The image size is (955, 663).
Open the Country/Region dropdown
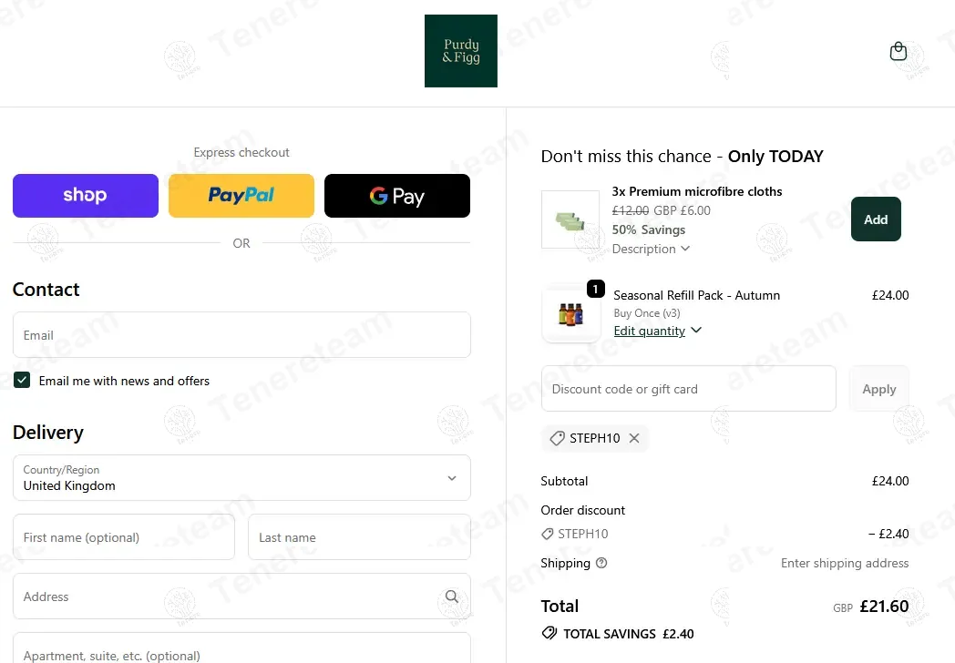click(x=241, y=478)
